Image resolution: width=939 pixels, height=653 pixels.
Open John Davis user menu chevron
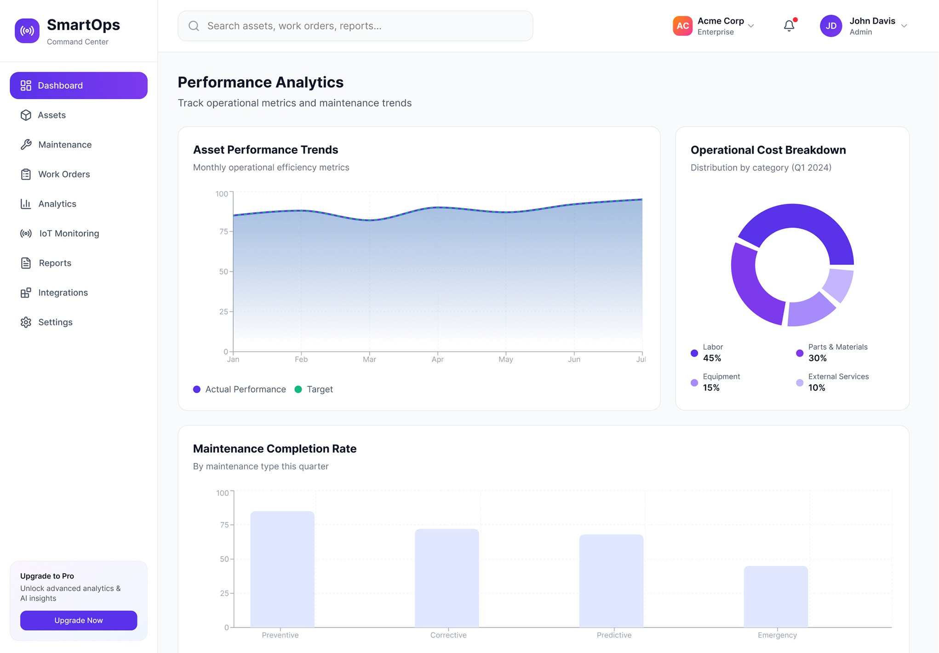[x=904, y=26]
